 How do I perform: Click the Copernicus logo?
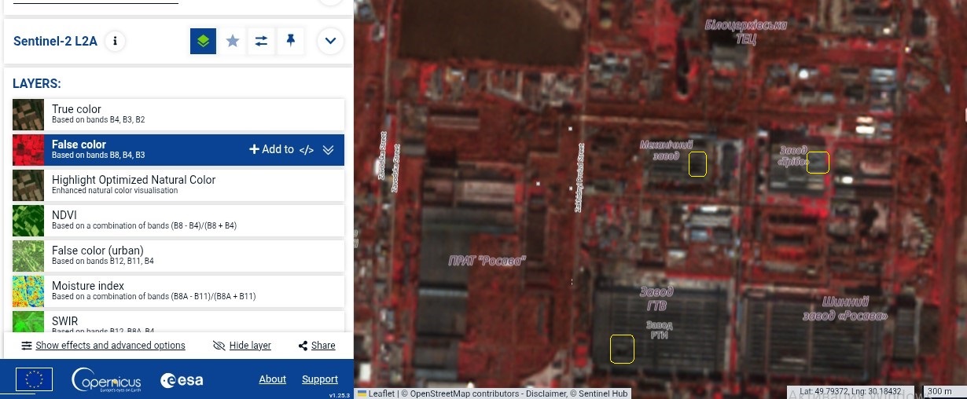pos(106,380)
